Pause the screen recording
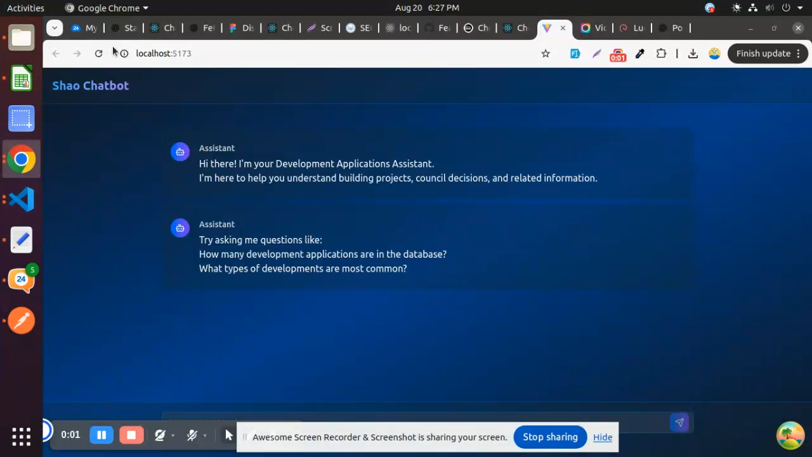 [x=101, y=435]
